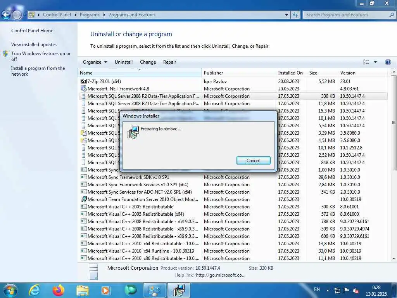Viewport: 397px width, 298px height.
Task: Open the Organize dropdown menu
Action: tap(95, 62)
